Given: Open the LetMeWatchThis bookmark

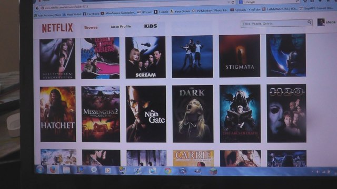Looking at the screenshot, I should pos(280,9).
